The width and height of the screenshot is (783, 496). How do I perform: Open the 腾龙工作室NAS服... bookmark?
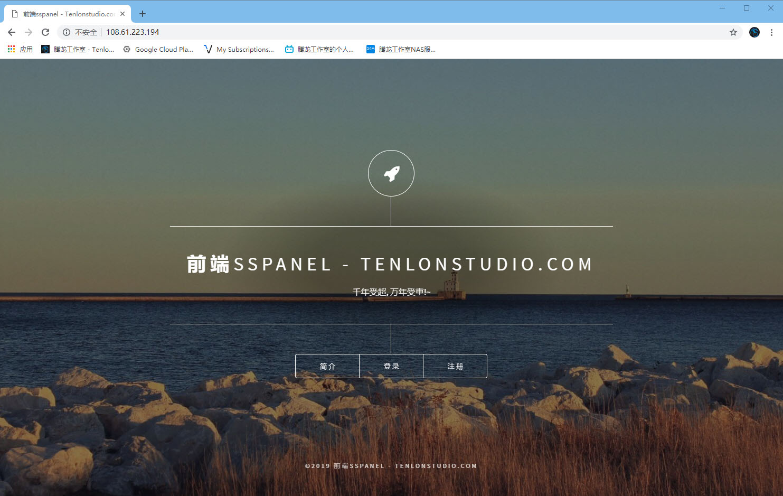coord(401,49)
